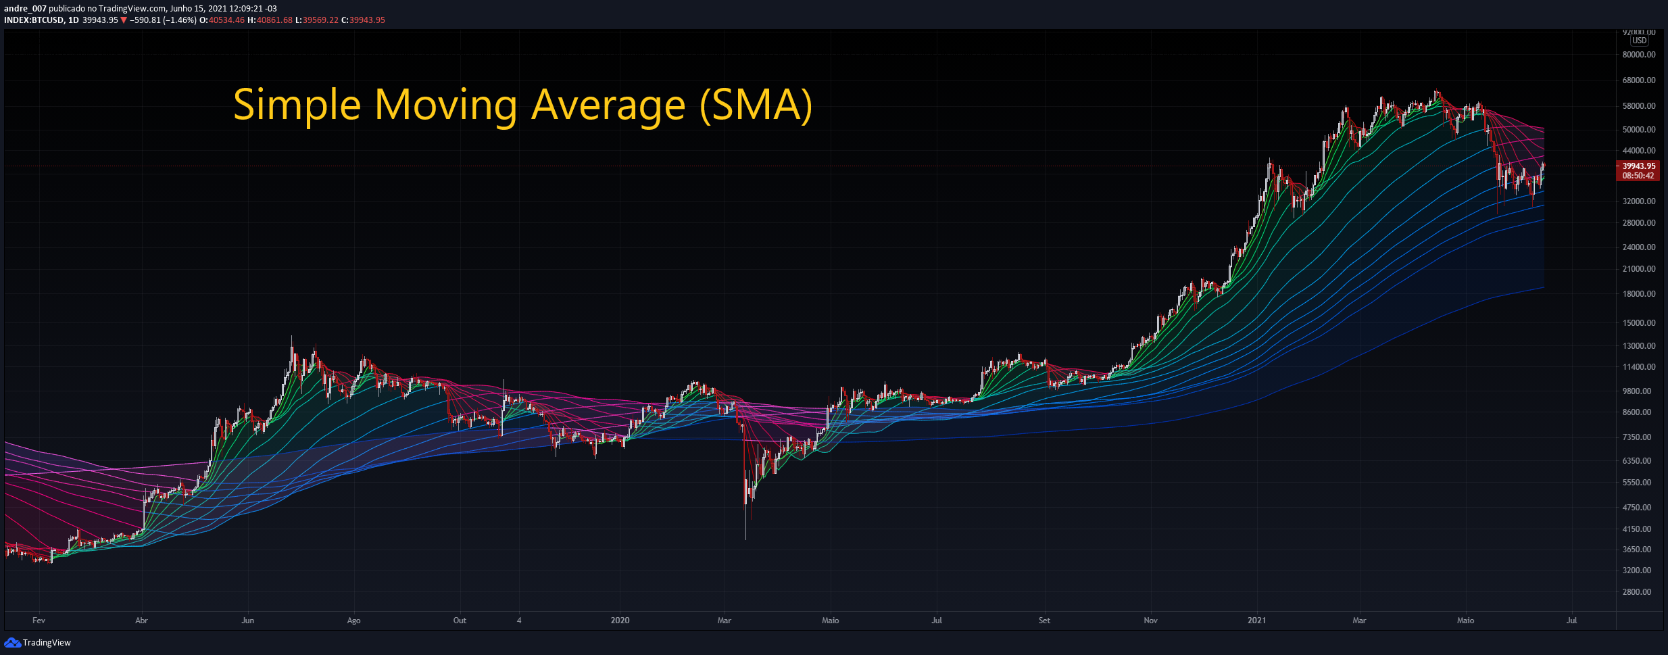Click the 32000.00 price axis label
Screen dimensions: 1668x655
click(x=1639, y=201)
